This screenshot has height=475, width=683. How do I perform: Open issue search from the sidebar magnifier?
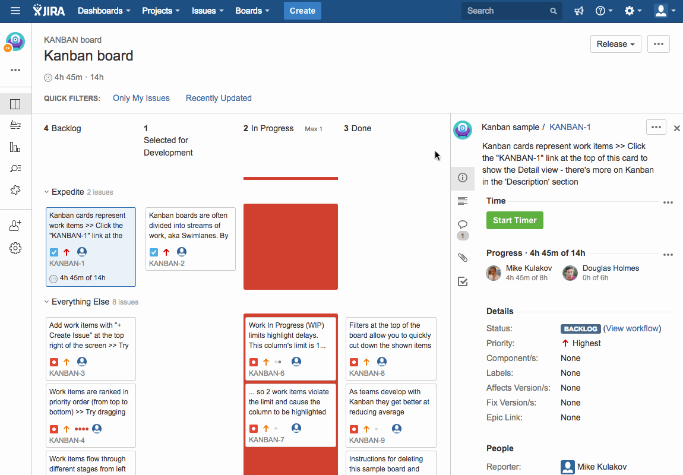pos(15,168)
